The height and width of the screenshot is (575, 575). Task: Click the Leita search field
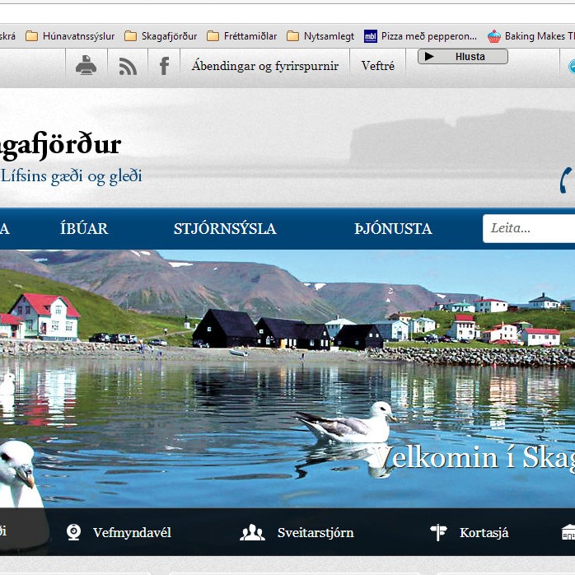529,228
